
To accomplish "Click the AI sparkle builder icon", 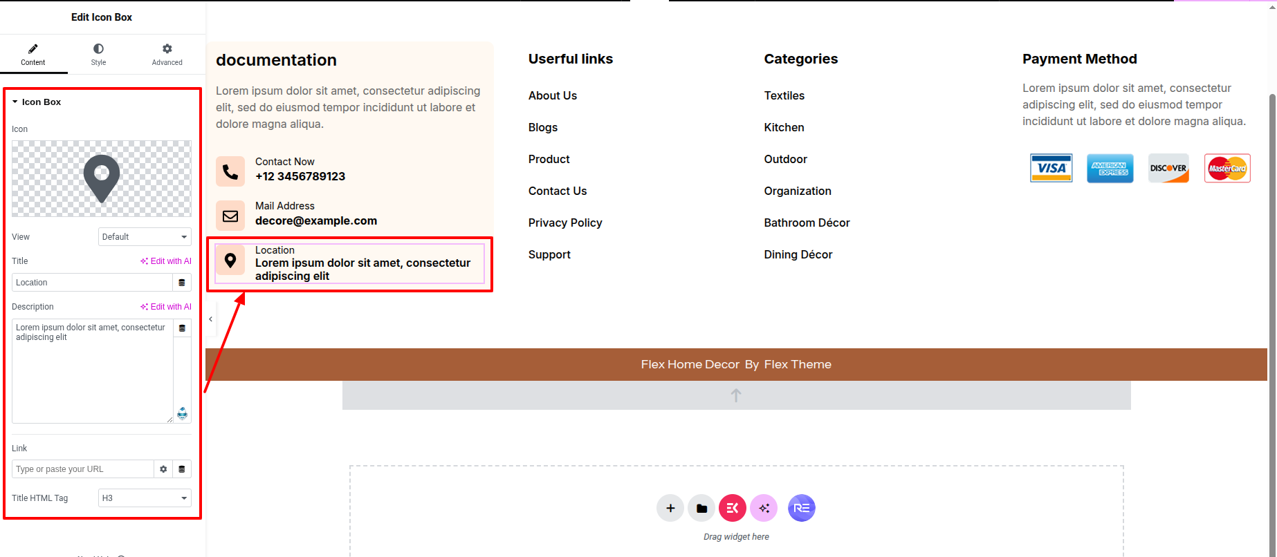I will pyautogui.click(x=764, y=509).
